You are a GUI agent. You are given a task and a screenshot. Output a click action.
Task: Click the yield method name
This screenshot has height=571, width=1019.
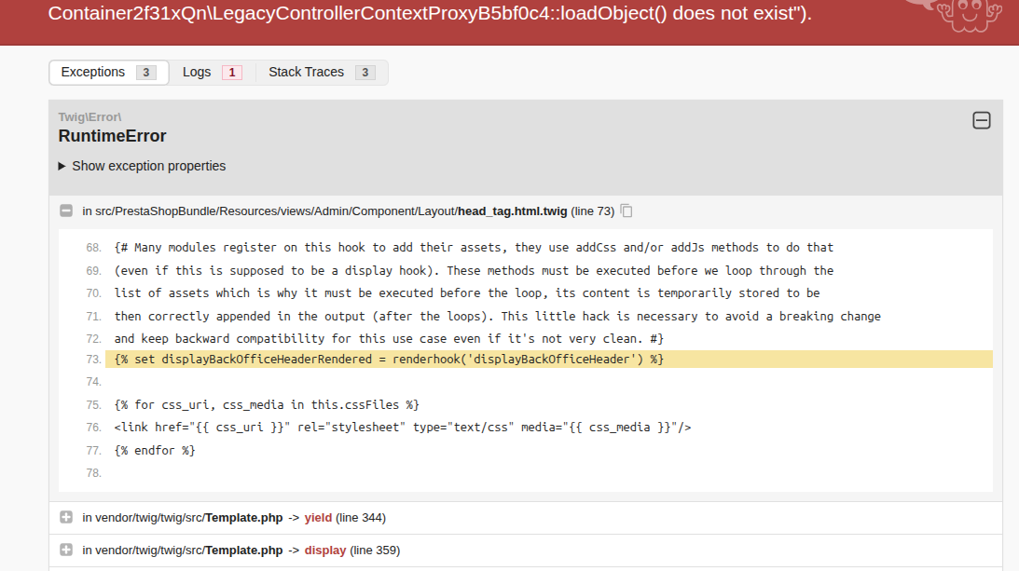click(x=318, y=518)
